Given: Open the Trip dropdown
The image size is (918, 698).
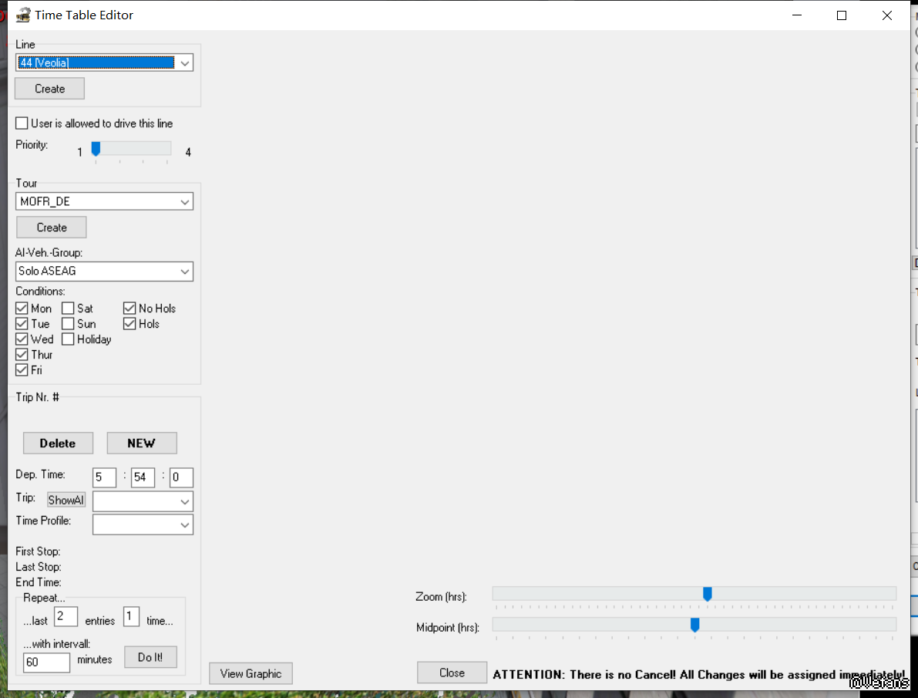Looking at the screenshot, I should pyautogui.click(x=143, y=501).
